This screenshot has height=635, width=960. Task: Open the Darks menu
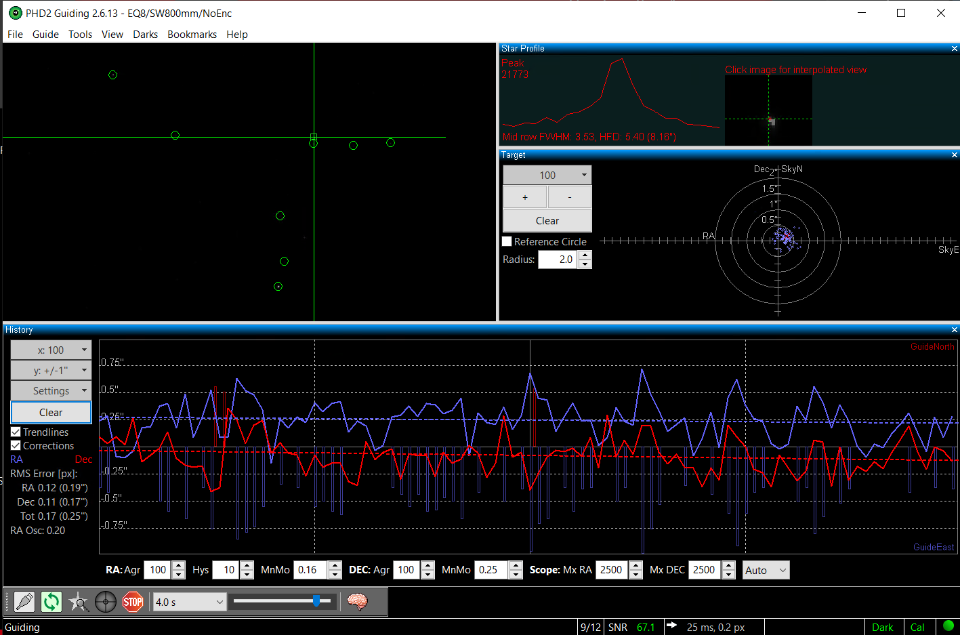point(145,35)
